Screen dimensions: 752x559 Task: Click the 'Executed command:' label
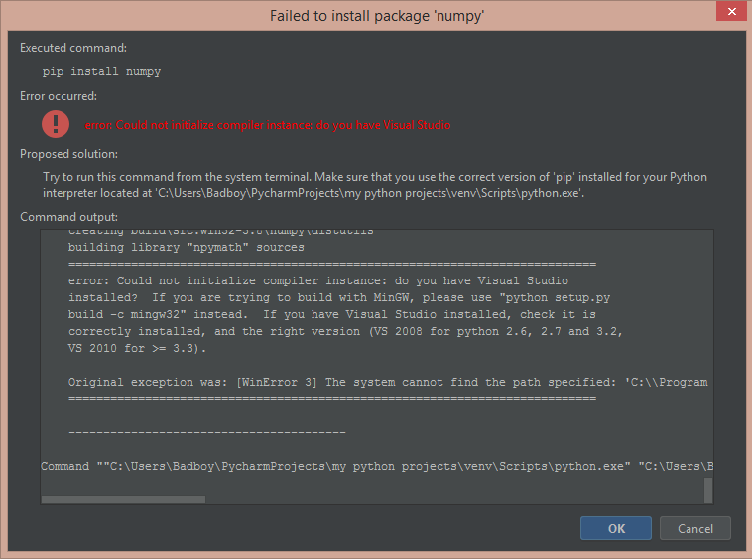click(x=73, y=48)
